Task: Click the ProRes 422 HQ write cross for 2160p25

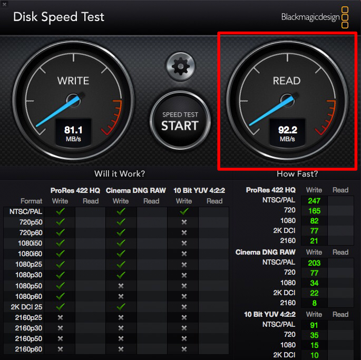Action: (x=60, y=318)
